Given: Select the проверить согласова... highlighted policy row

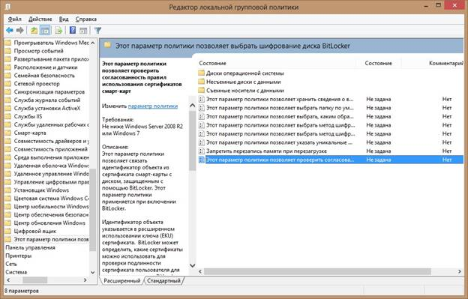Looking at the screenshot, I should pyautogui.click(x=330, y=160).
